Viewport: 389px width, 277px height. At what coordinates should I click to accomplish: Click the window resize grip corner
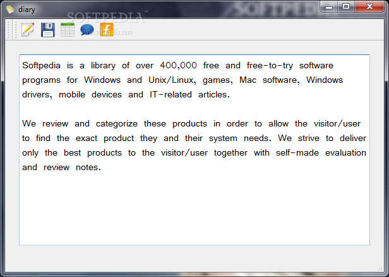tap(380, 268)
